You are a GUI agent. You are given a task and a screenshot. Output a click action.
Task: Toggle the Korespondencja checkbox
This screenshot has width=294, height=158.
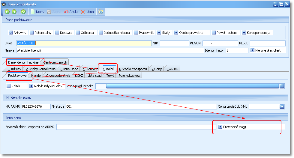(x=244, y=33)
